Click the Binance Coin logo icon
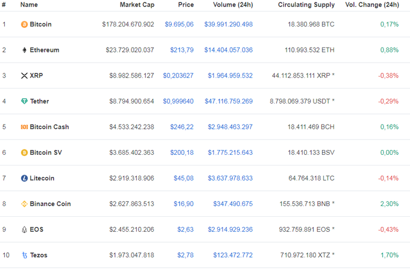This screenshot has height=274, width=410. 24,204
